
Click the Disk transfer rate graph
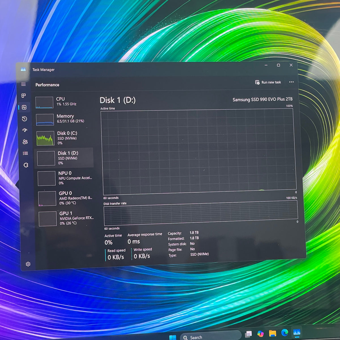[x=201, y=213]
